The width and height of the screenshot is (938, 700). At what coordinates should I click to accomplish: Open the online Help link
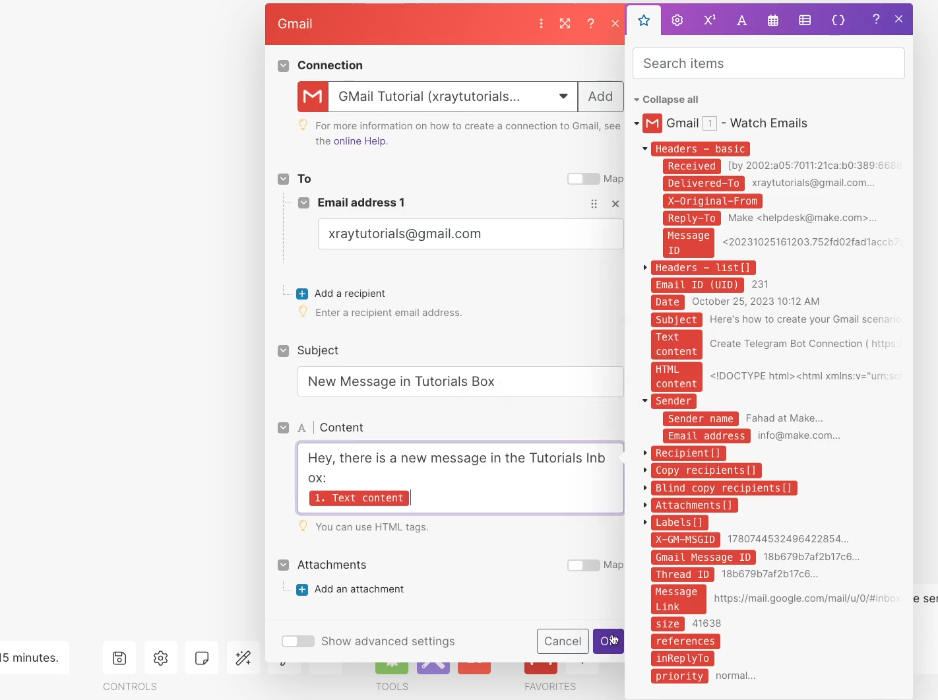pyautogui.click(x=360, y=141)
